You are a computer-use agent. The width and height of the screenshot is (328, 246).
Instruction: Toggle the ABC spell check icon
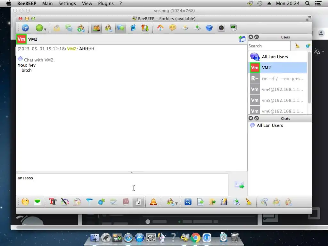(113, 202)
